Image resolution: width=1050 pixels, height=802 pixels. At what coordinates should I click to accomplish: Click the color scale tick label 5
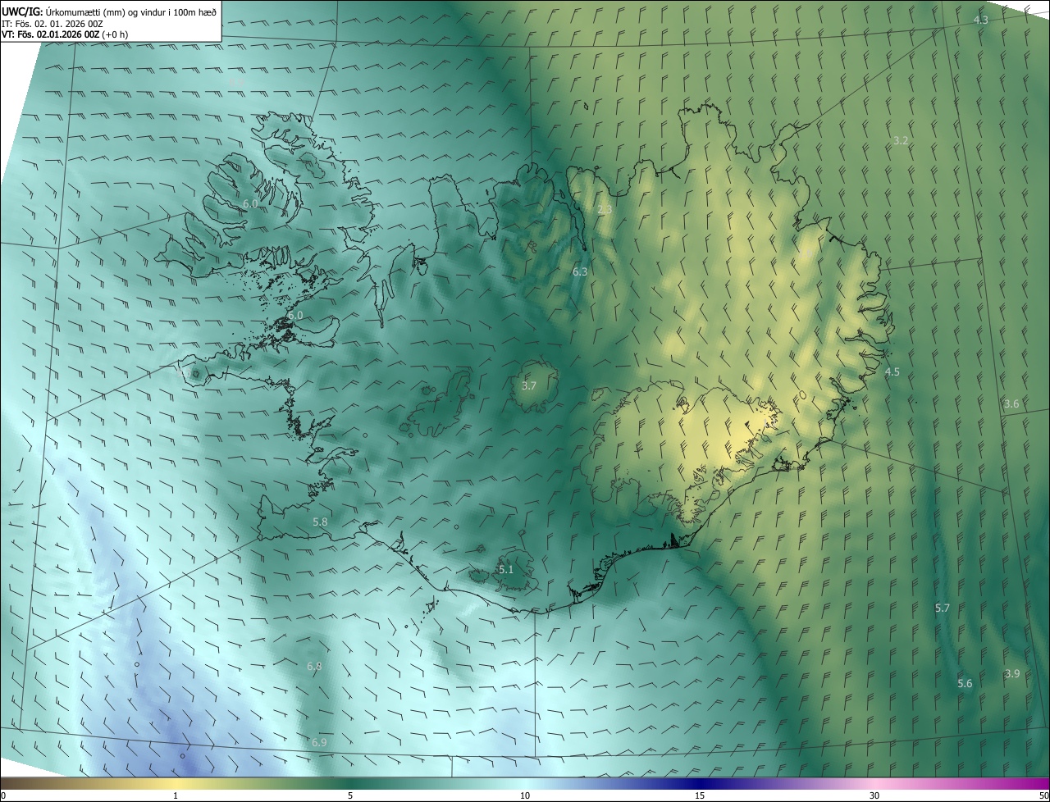[350, 795]
